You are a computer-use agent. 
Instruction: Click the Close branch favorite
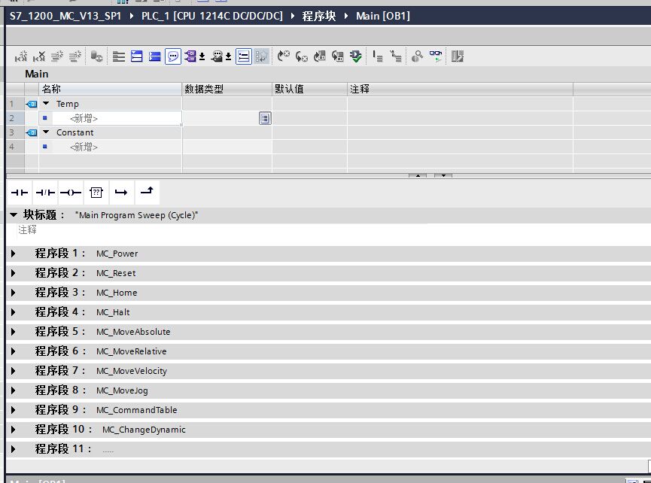pyautogui.click(x=147, y=193)
